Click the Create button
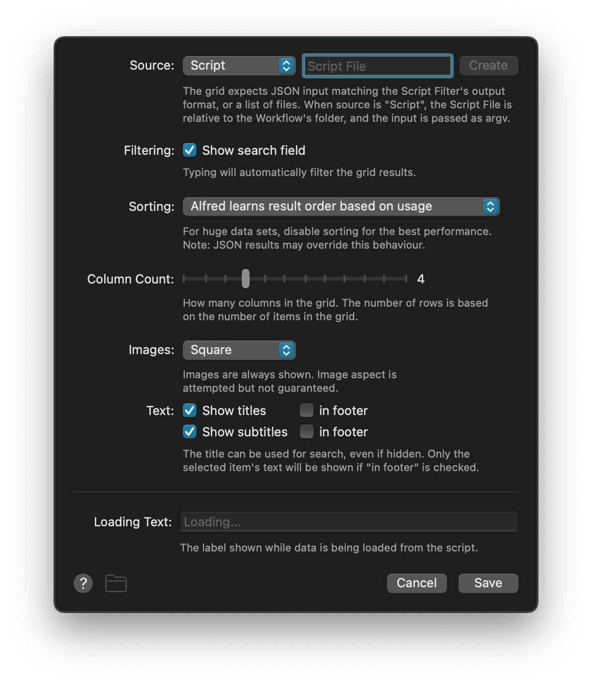The image size is (592, 684). pyautogui.click(x=488, y=65)
